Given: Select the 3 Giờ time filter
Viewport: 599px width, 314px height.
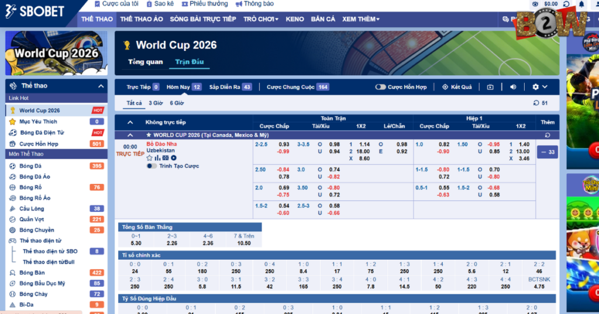Looking at the screenshot, I should pyautogui.click(x=156, y=103).
